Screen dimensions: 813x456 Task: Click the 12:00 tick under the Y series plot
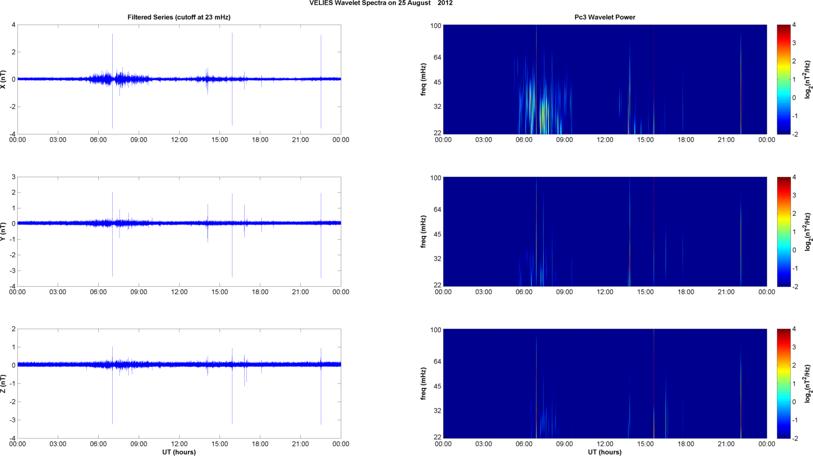coord(179,292)
